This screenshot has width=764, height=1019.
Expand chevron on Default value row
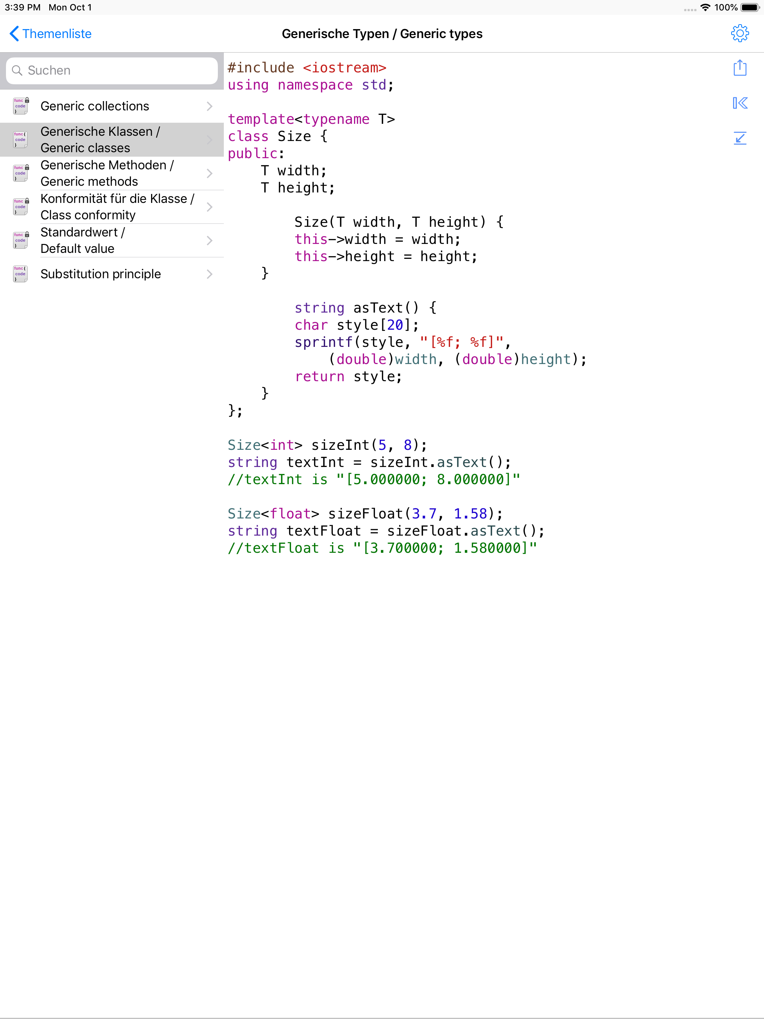pyautogui.click(x=210, y=241)
